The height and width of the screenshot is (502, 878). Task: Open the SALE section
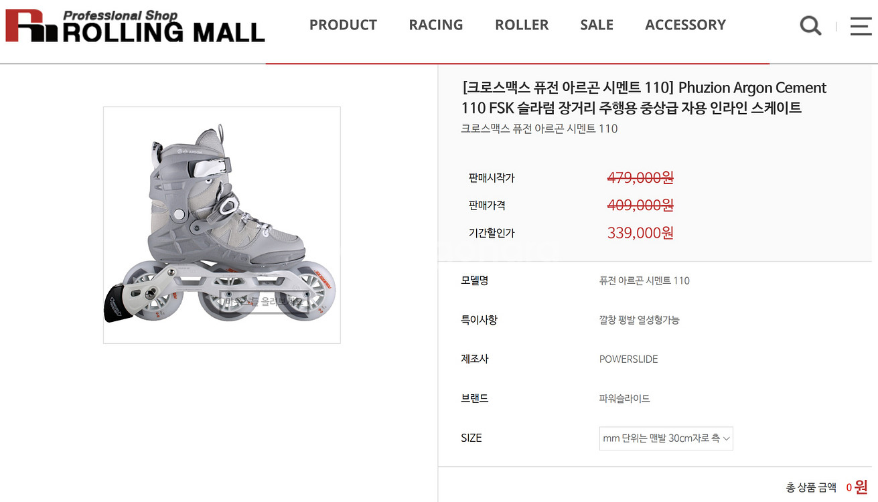point(597,25)
